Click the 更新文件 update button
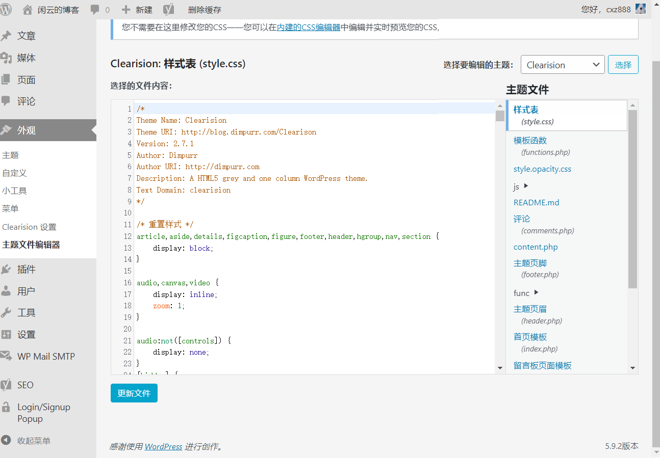 pyautogui.click(x=134, y=393)
